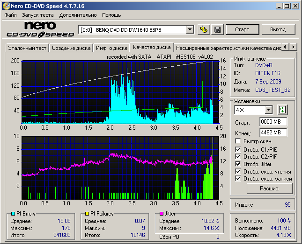The image size is (302, 244).
Task: Click the save (floppy disk) icon
Action: [217, 29]
